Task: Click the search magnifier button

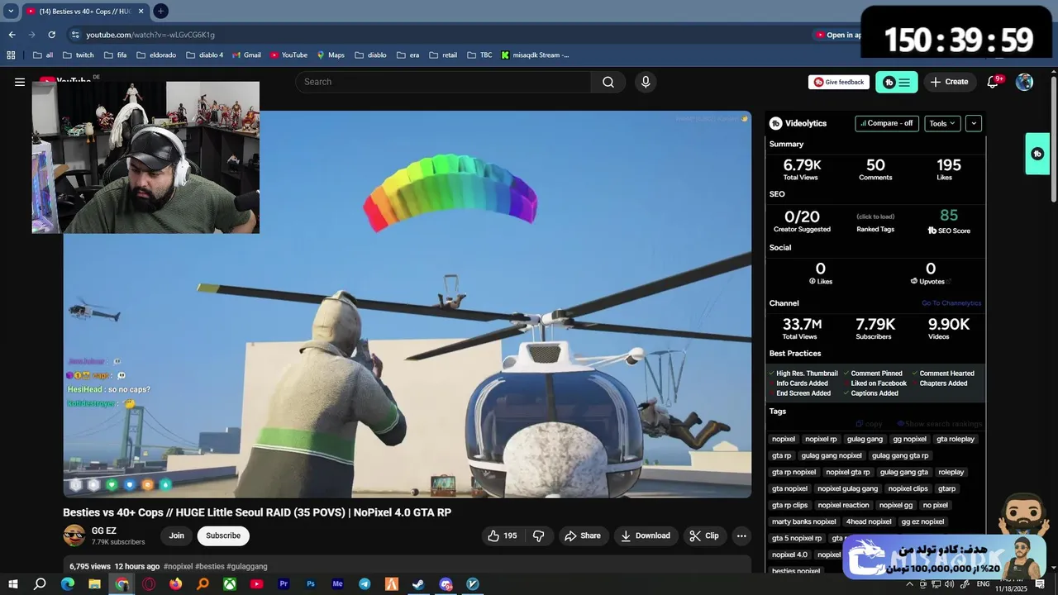Action: tap(608, 82)
